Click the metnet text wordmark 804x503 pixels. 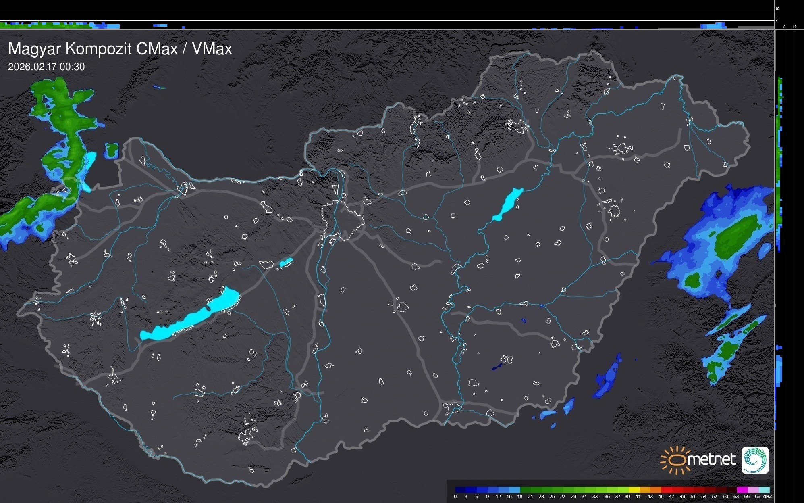[x=712, y=460]
